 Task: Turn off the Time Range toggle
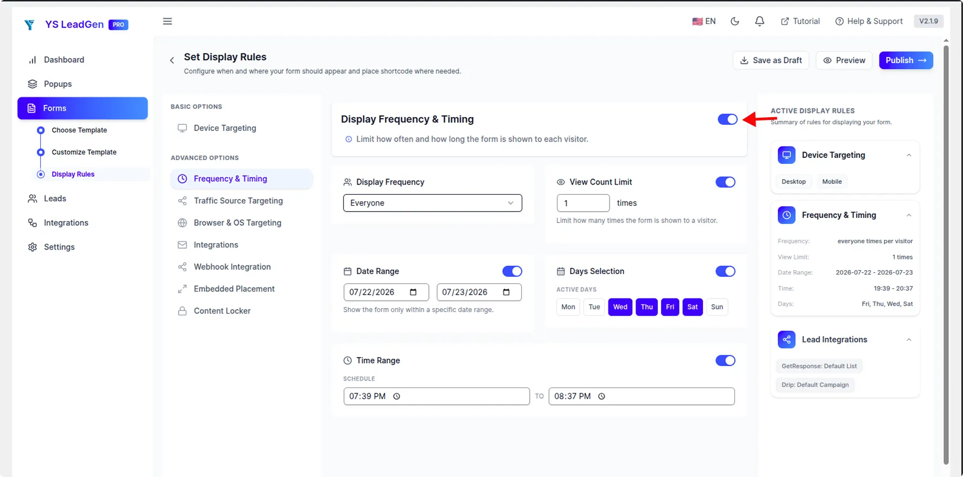pos(725,360)
